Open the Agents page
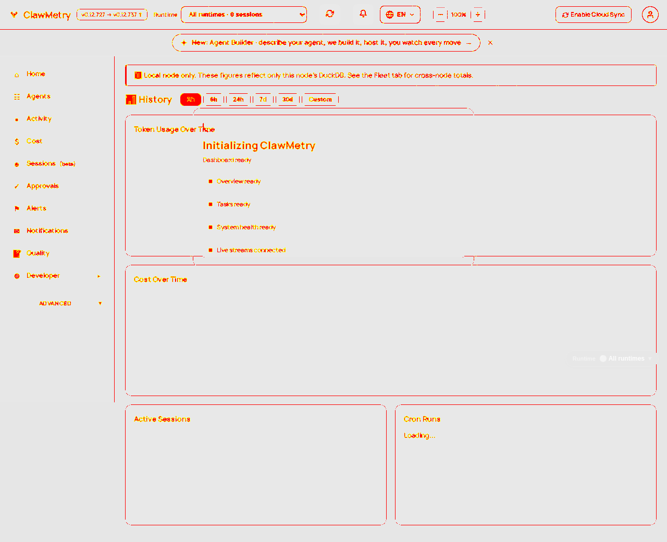 [39, 96]
